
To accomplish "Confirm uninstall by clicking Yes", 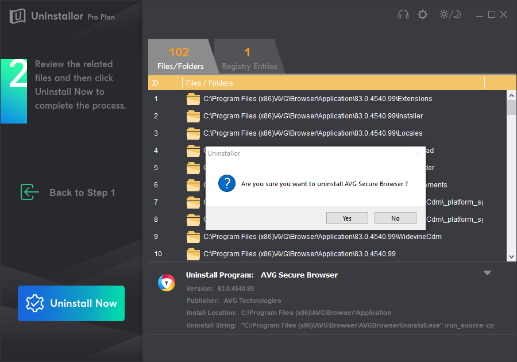I will 347,218.
